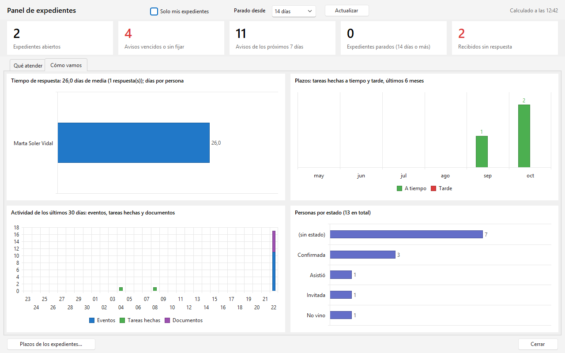Click the 'Avisos de los próximos 7 días' card
The height and width of the screenshot is (353, 565).
[282, 38]
